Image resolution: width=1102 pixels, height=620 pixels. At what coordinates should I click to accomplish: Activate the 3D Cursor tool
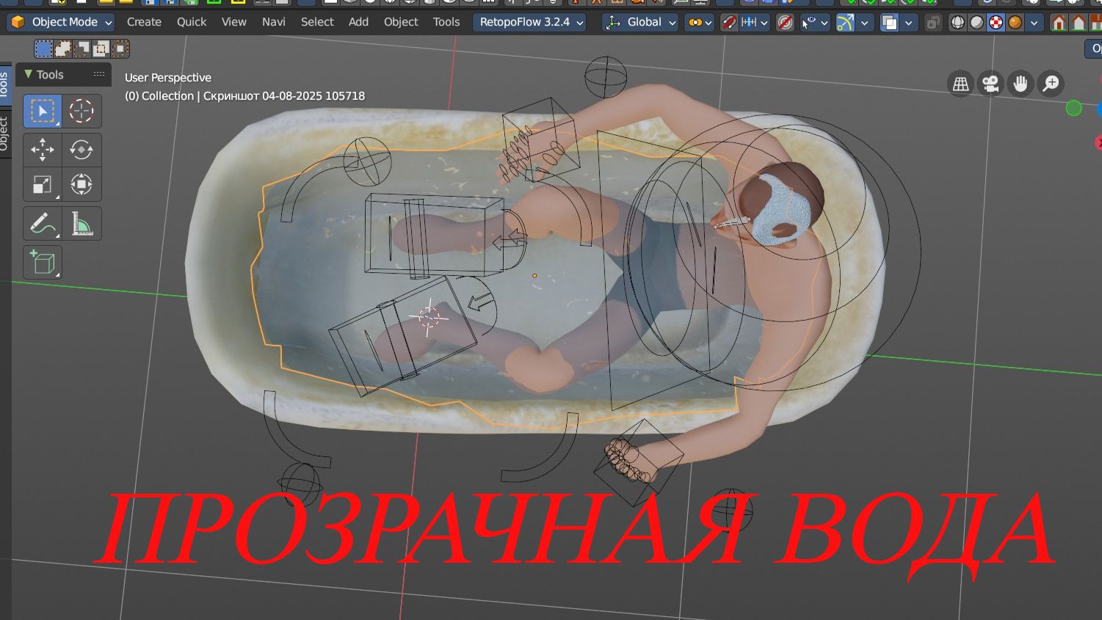pos(81,111)
